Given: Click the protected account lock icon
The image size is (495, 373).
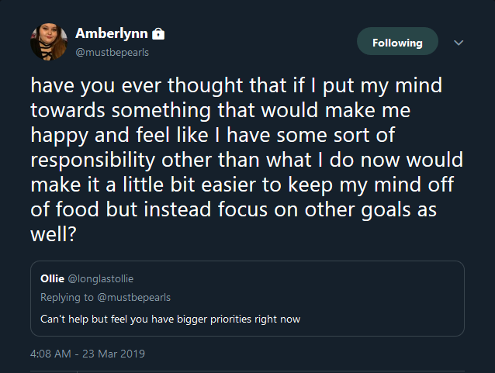Looking at the screenshot, I should click(x=158, y=34).
